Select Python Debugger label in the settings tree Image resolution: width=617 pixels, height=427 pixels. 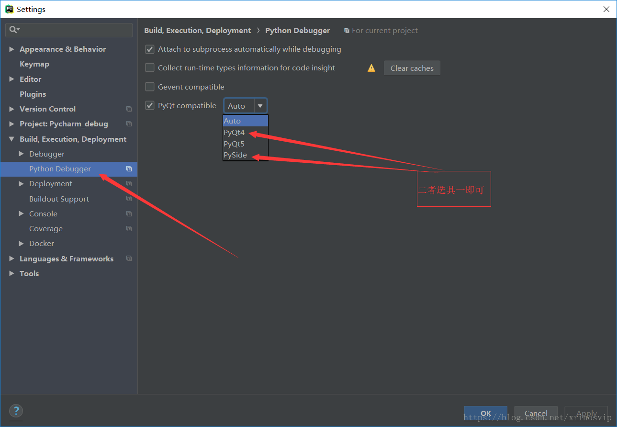point(60,169)
